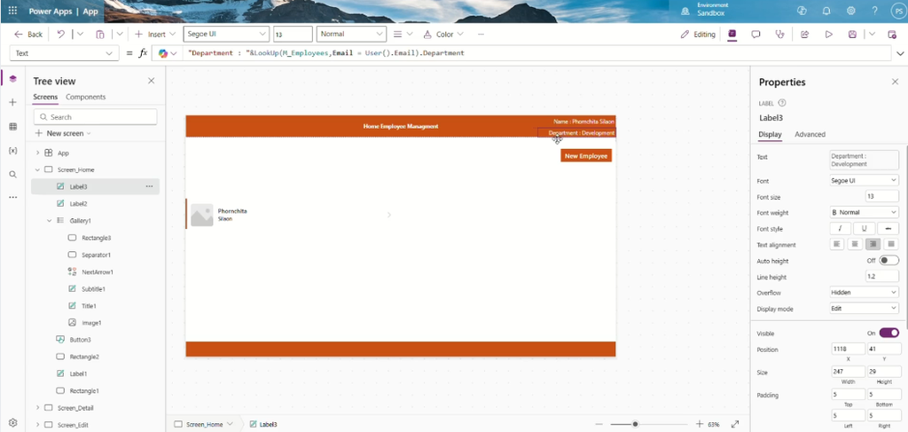The image size is (908, 432).
Task: Open the sidebar more options ellipsis
Action: pyautogui.click(x=12, y=198)
